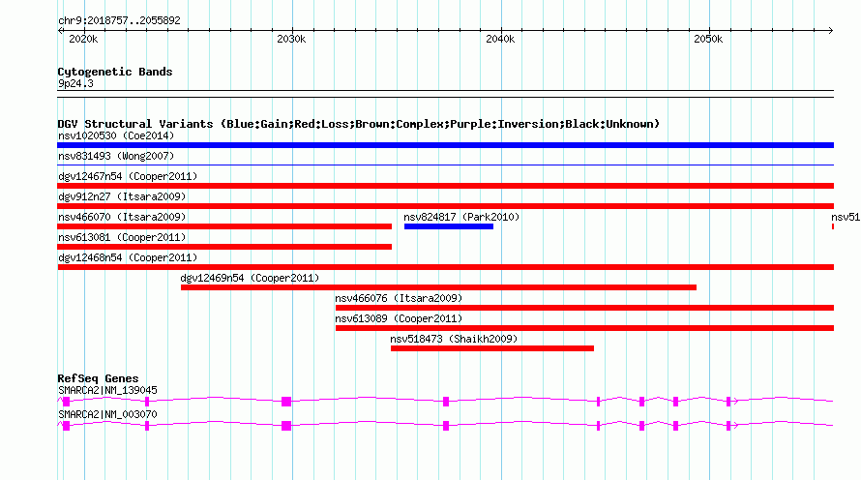The height and width of the screenshot is (480, 861).
Task: Click the SMARCA2|NM_139045 transcript label
Action: click(x=107, y=390)
